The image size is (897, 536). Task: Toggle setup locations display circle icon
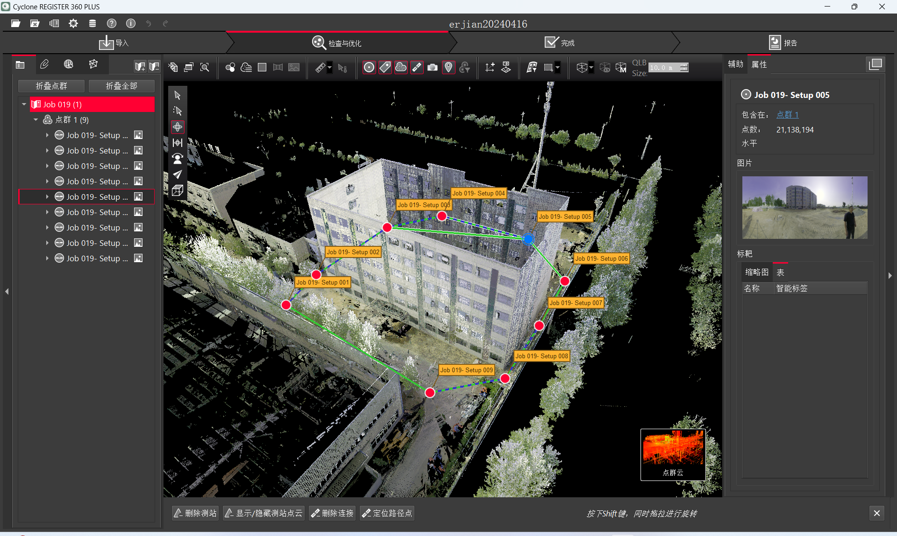pyautogui.click(x=369, y=68)
